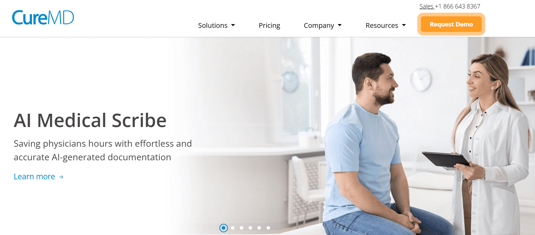535x235 pixels.
Task: Open the Learn more link
Action: [x=34, y=177]
